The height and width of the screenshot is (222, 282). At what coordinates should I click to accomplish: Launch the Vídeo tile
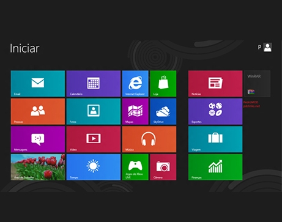coord(94,139)
